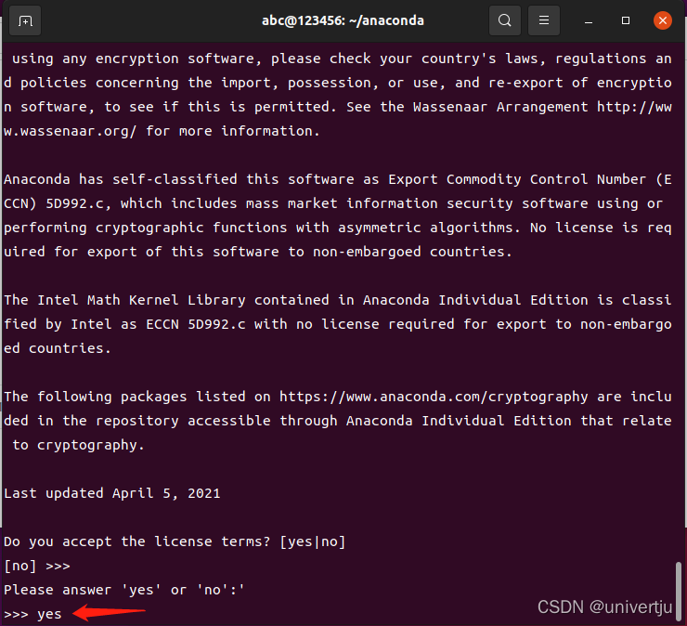The width and height of the screenshot is (687, 626).
Task: Close the terminal window
Action: [663, 20]
